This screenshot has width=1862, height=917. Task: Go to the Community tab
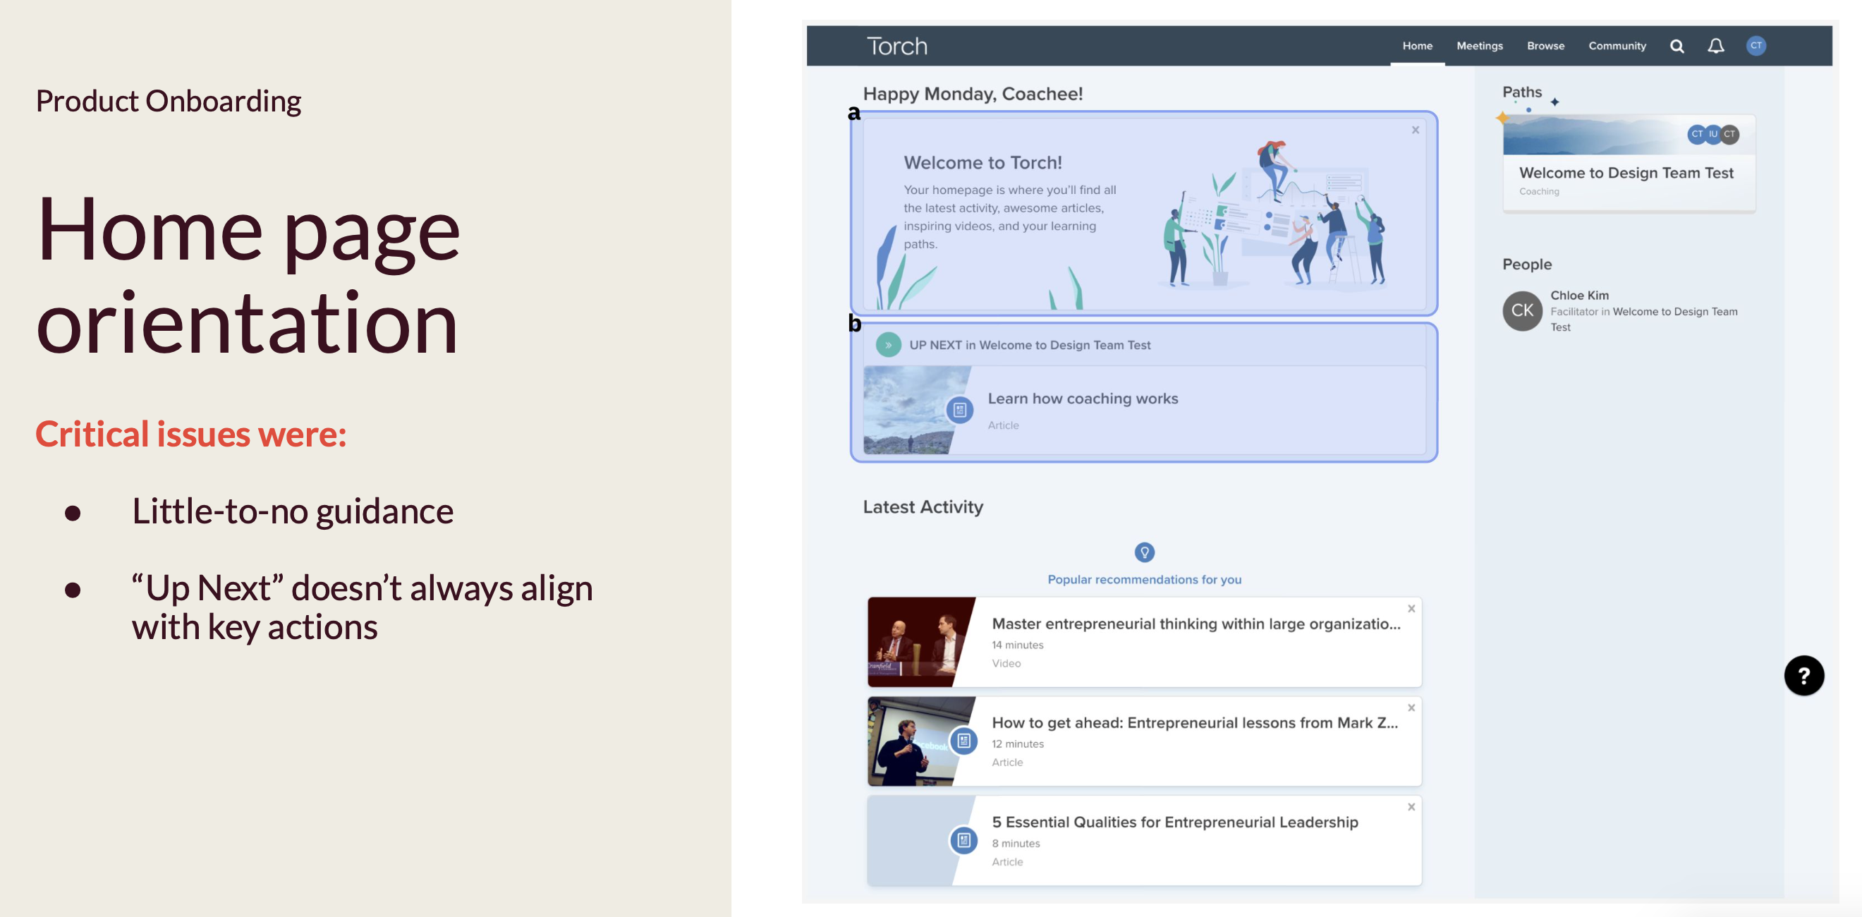point(1617,46)
